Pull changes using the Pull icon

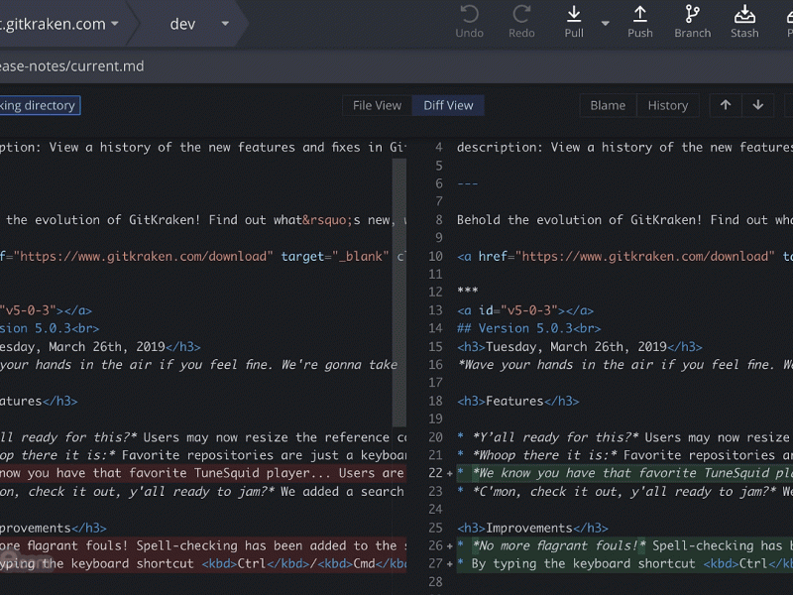click(x=574, y=22)
